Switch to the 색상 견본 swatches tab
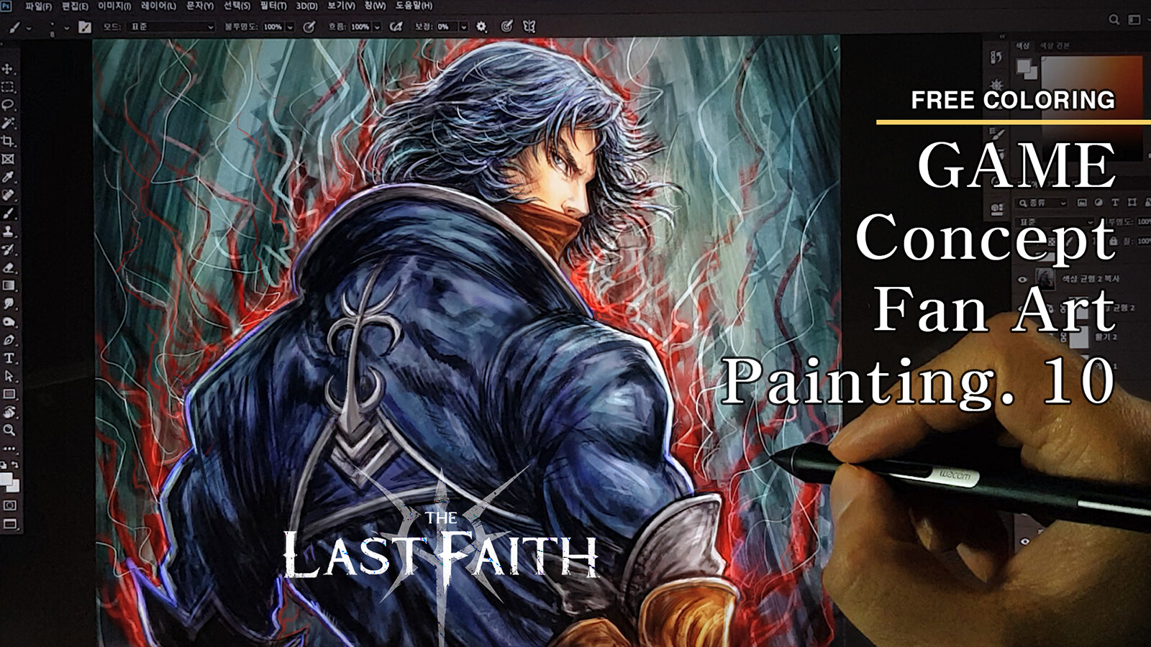 pos(1055,46)
